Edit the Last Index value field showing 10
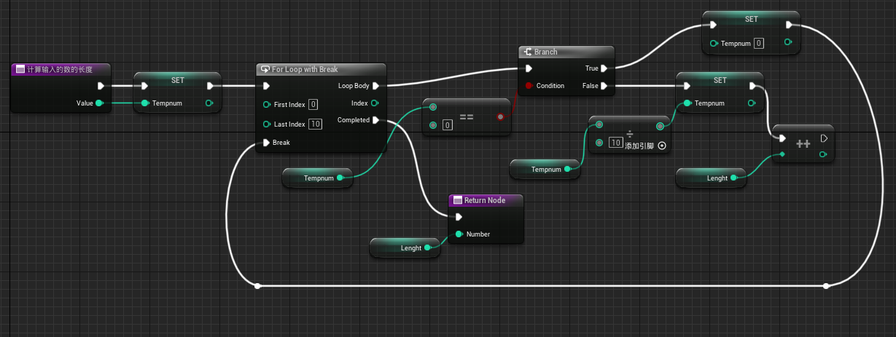Viewport: 896px width, 337px height. point(315,124)
